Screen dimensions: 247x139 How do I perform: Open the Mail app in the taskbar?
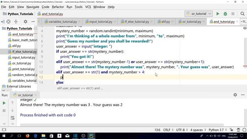[x=67, y=136]
